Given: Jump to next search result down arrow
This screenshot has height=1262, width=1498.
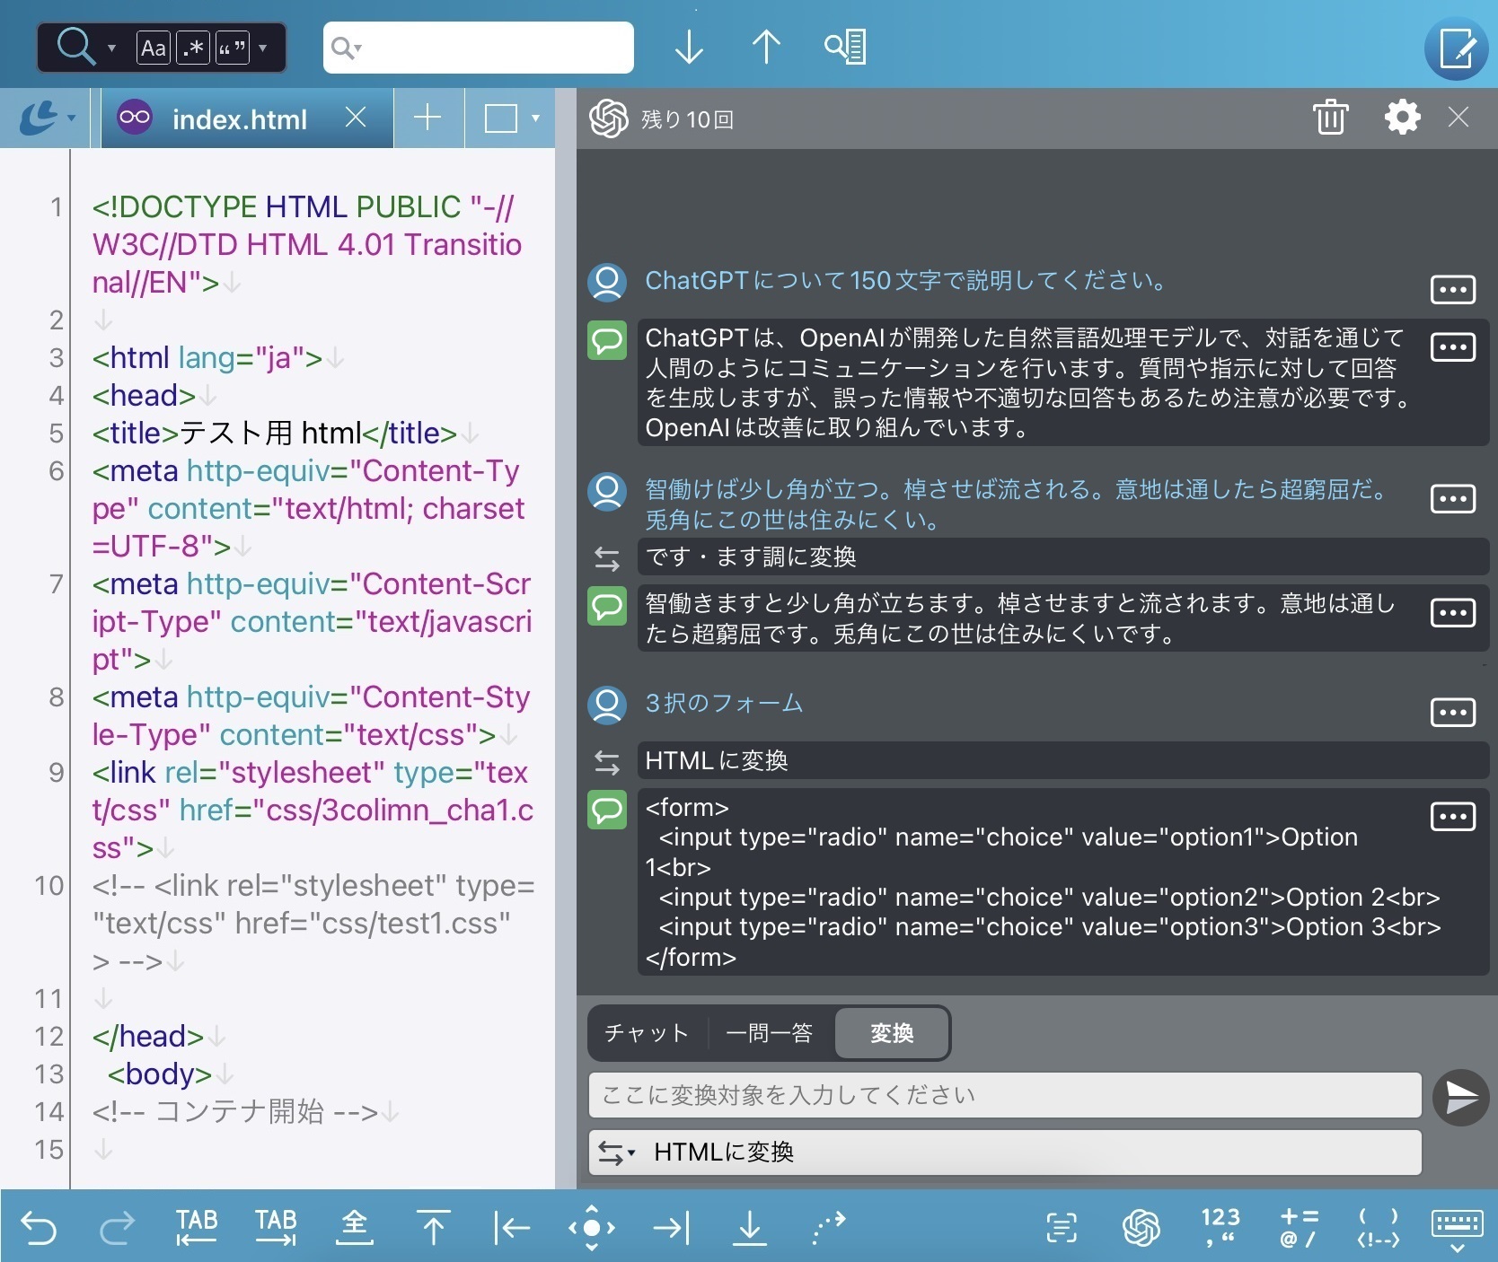Looking at the screenshot, I should tap(689, 47).
